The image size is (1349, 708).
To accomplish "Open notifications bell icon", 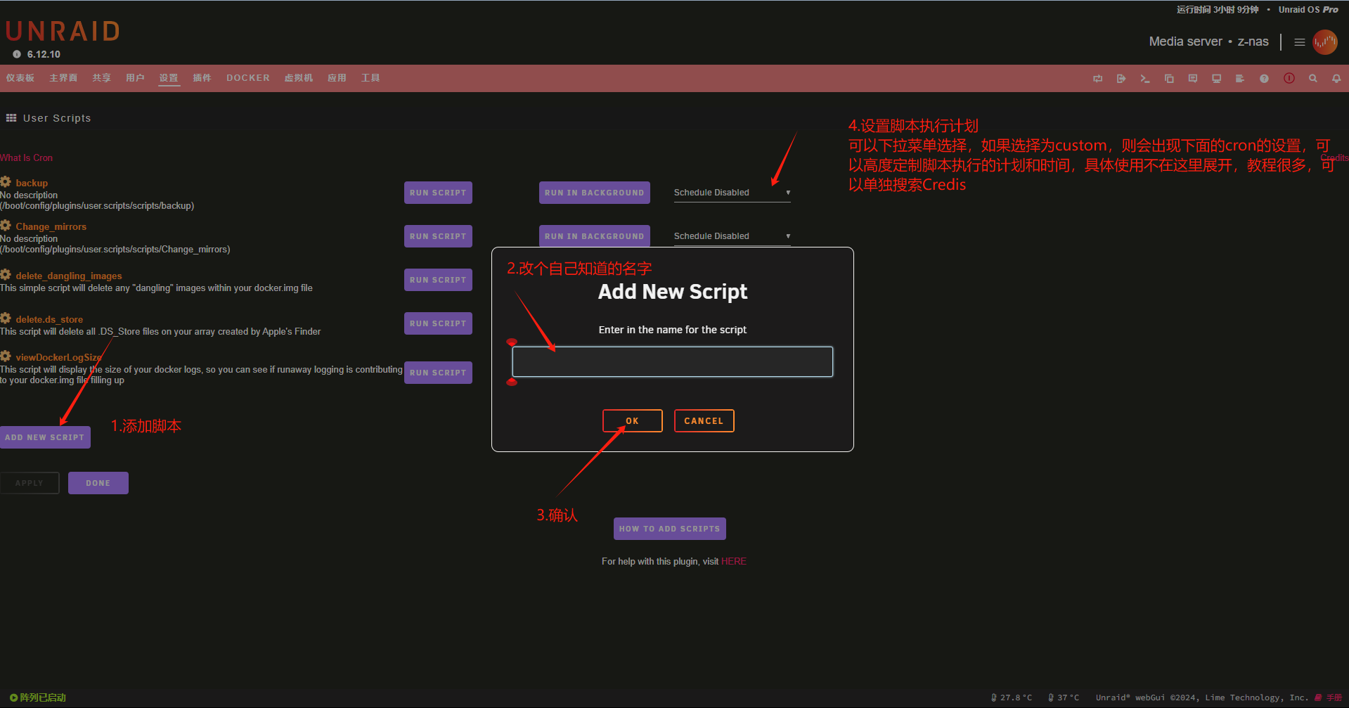I will coord(1336,79).
